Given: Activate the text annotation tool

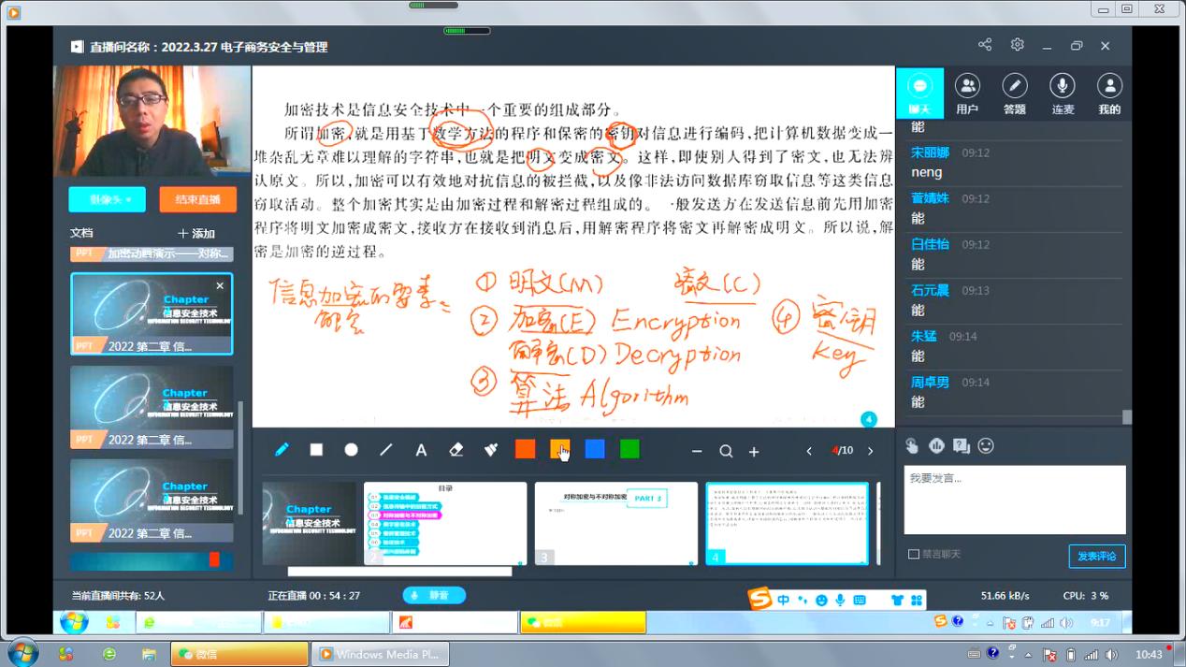Looking at the screenshot, I should coord(421,450).
